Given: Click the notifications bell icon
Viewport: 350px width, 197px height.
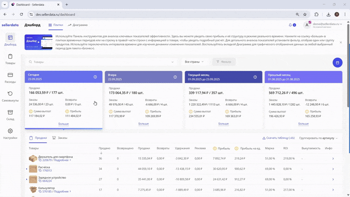Looking at the screenshot, I should click(290, 25).
